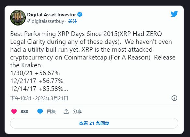
Task: Click the blue verified checkmark badge
Action: pyautogui.click(x=80, y=14)
